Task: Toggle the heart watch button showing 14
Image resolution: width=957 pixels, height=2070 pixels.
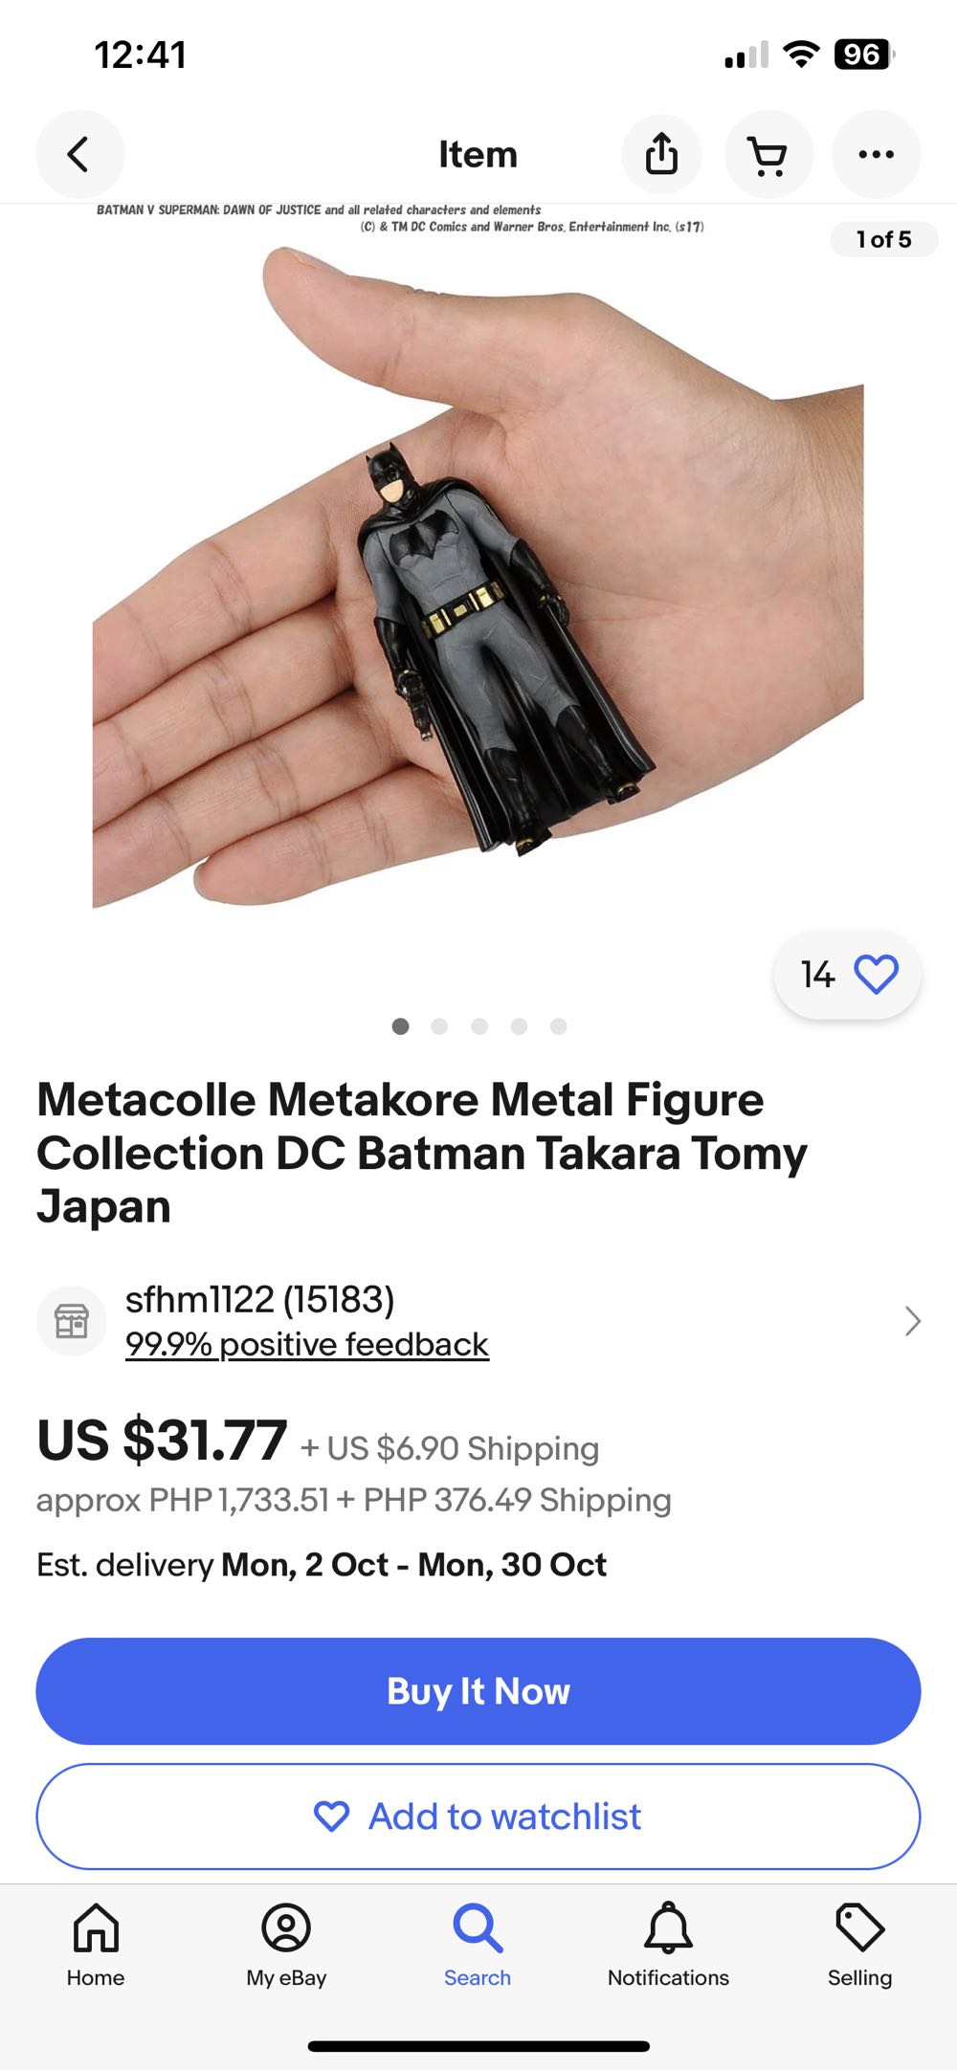Action: pos(848,975)
